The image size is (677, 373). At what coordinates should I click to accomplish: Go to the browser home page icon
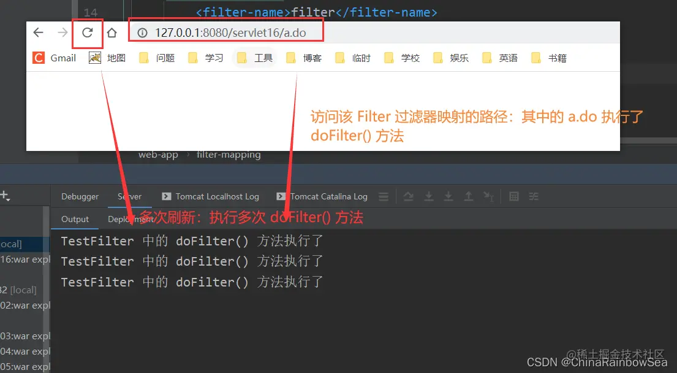coord(112,33)
